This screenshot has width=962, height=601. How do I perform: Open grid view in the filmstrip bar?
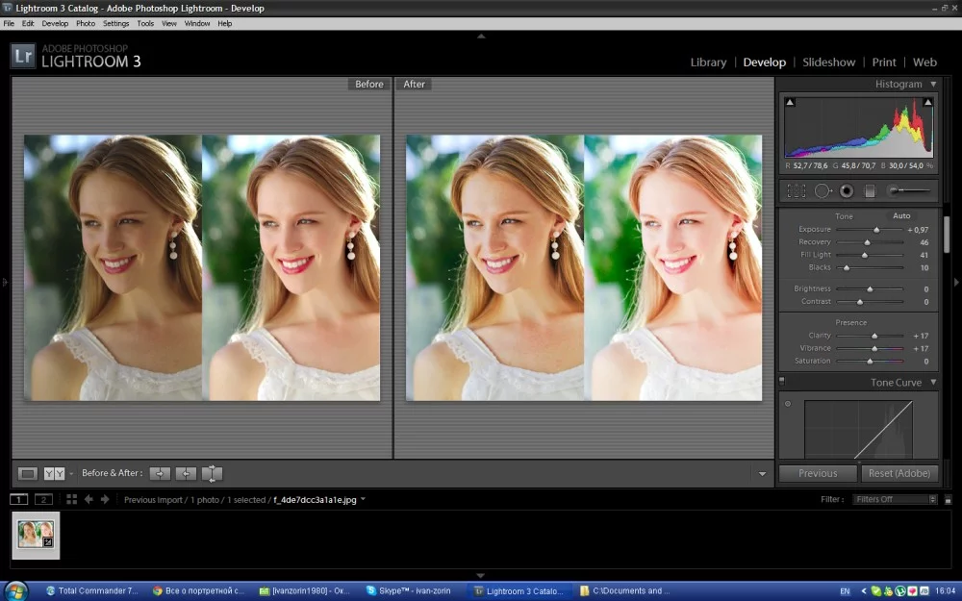coord(72,499)
